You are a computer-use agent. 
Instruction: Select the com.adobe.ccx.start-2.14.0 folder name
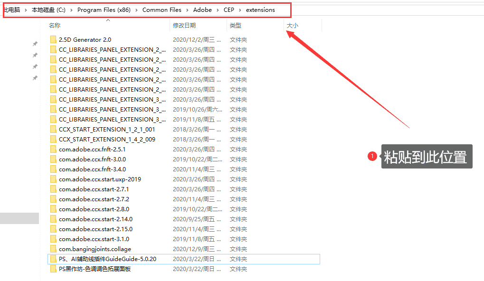(95, 219)
